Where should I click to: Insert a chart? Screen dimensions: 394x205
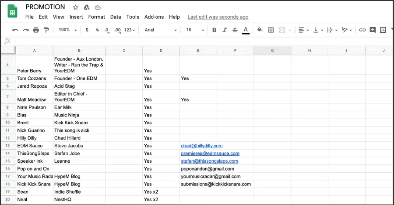383,30
